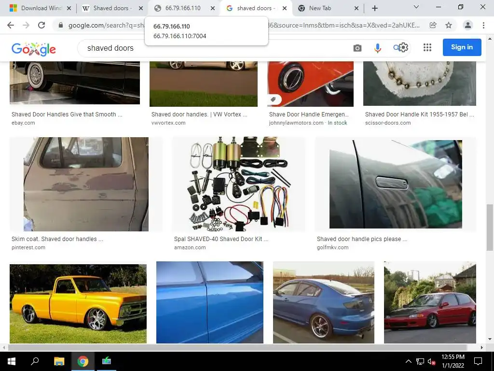494x371 pixels.
Task: Open a new browser tab
Action: (x=374, y=8)
